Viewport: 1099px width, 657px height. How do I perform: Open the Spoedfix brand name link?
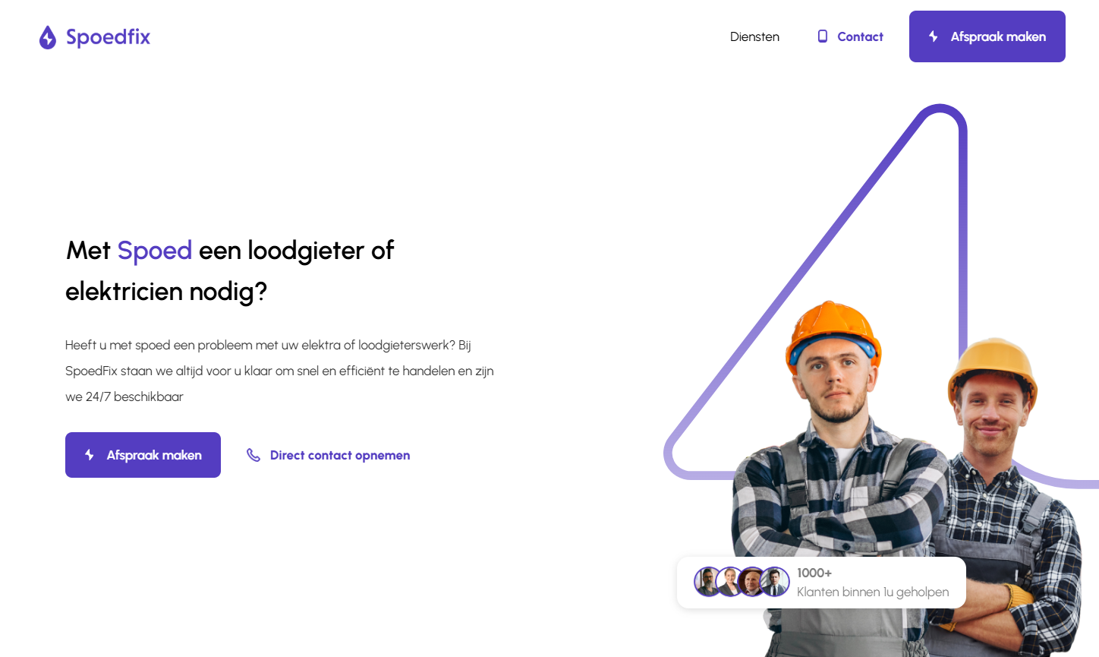(108, 37)
